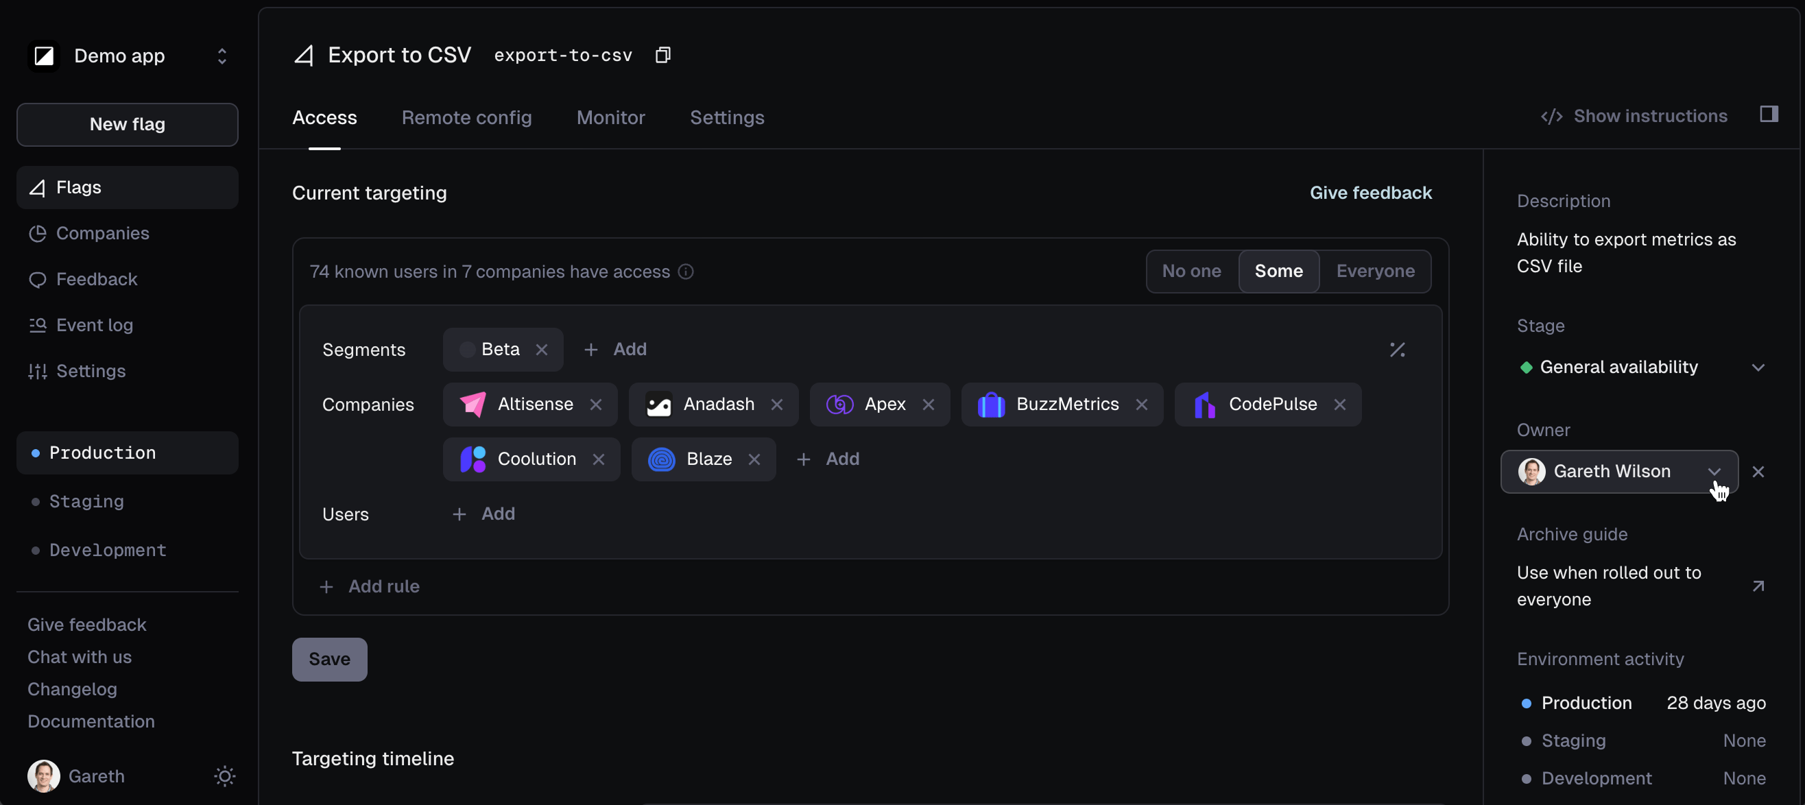Click the Save button
1805x805 pixels.
(x=329, y=658)
